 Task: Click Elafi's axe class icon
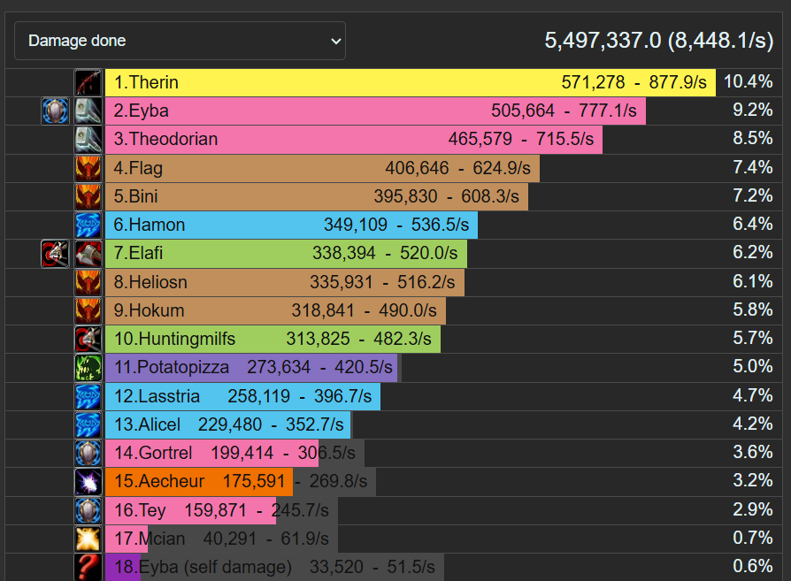click(88, 254)
